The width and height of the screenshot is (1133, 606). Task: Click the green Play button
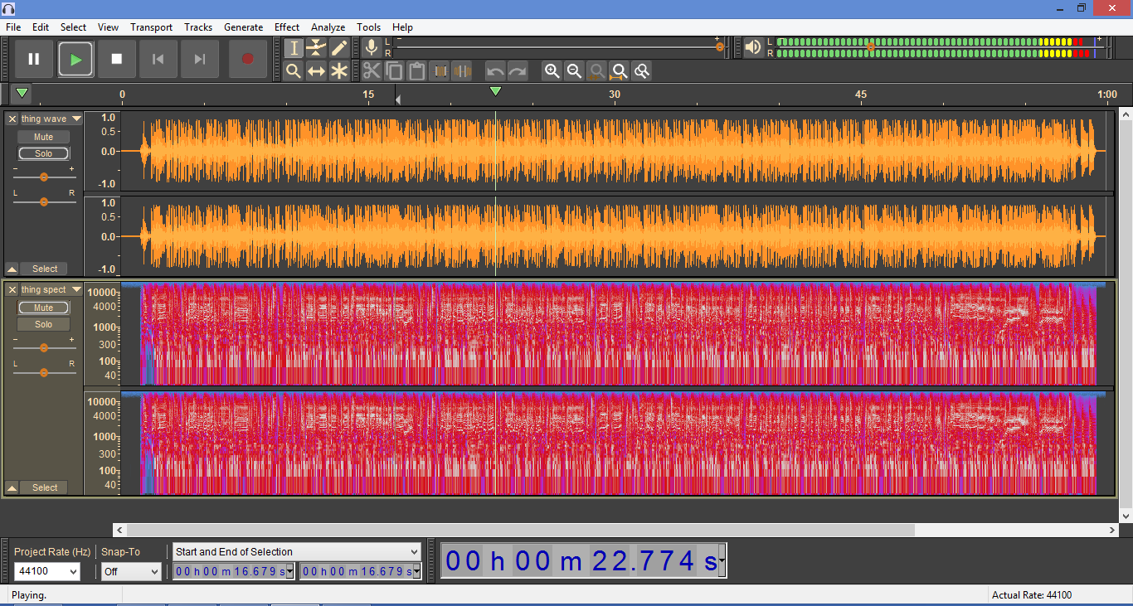75,59
